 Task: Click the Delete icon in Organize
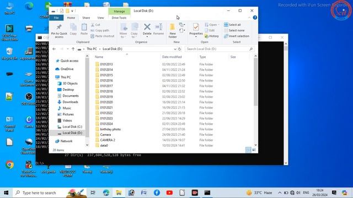tap(147, 28)
